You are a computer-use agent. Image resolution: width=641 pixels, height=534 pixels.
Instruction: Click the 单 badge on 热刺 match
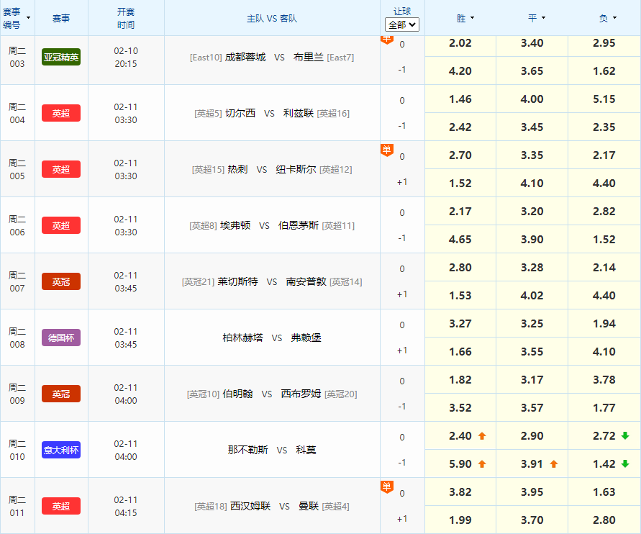[x=387, y=150]
